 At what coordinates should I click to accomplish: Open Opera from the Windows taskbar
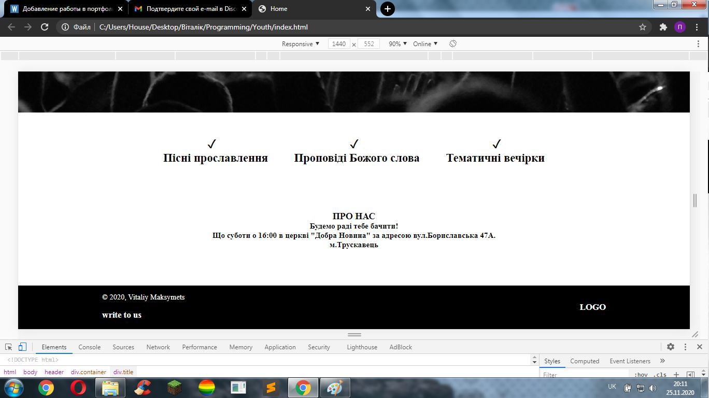78,388
